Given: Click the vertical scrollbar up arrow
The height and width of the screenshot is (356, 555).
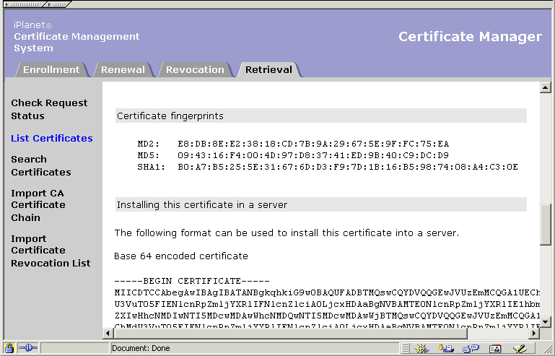Looking at the screenshot, I should pos(545,87).
